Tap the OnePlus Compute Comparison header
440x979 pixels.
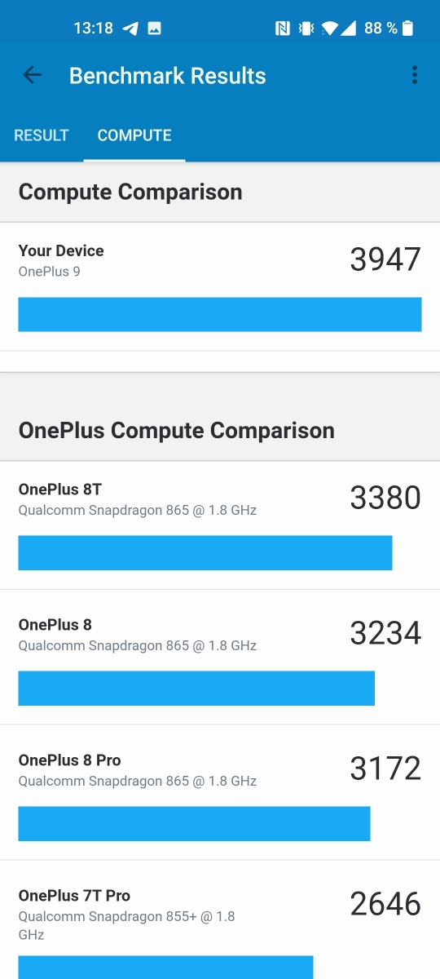[x=177, y=430]
